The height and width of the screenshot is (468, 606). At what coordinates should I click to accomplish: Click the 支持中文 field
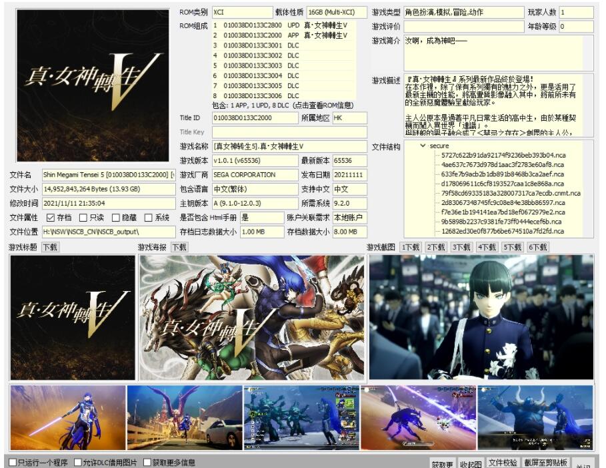point(349,190)
